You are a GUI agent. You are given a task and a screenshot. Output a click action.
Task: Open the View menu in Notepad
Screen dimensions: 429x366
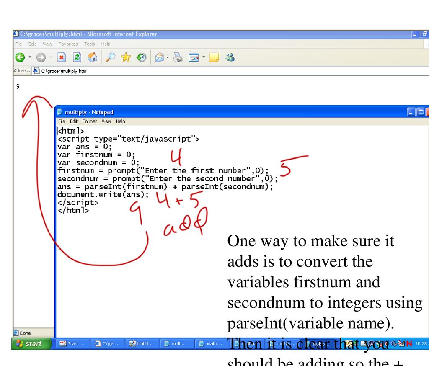(106, 121)
